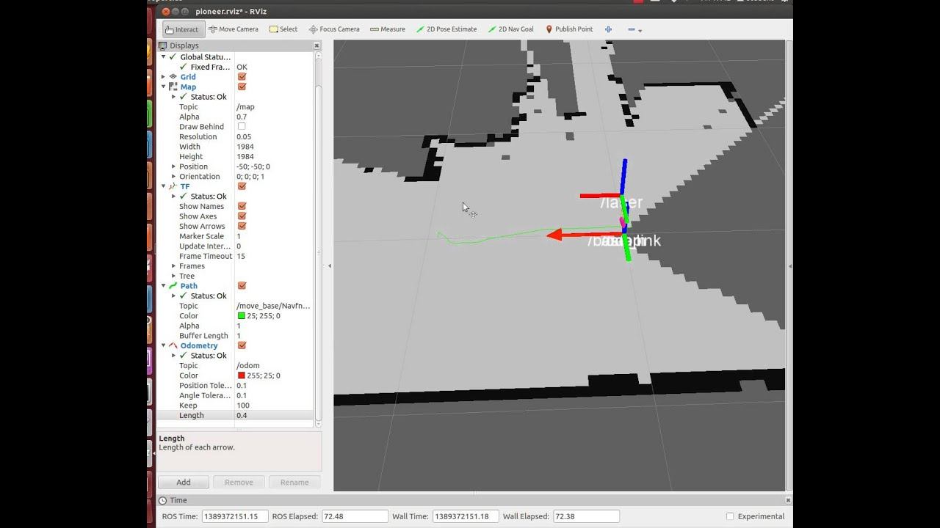Click the ROS Time field
The height and width of the screenshot is (528, 940).
(235, 516)
